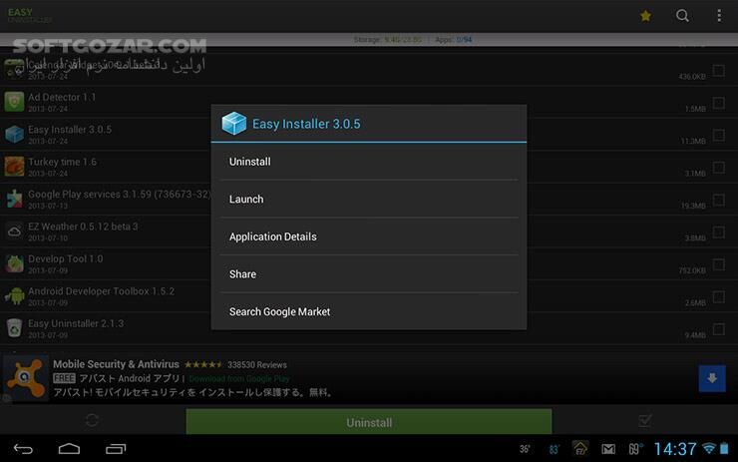This screenshot has width=738, height=462.
Task: Tap the Turkey time 1.6 app icon
Action: pyautogui.click(x=14, y=167)
